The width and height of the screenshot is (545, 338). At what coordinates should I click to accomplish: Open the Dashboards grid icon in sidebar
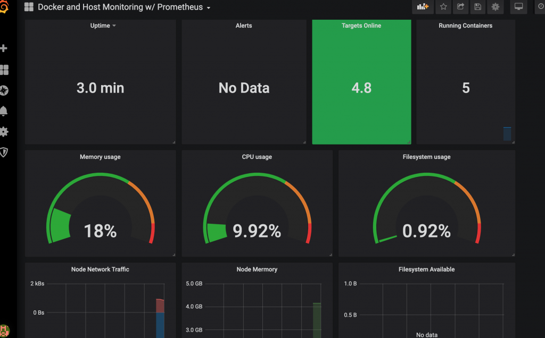(4, 70)
